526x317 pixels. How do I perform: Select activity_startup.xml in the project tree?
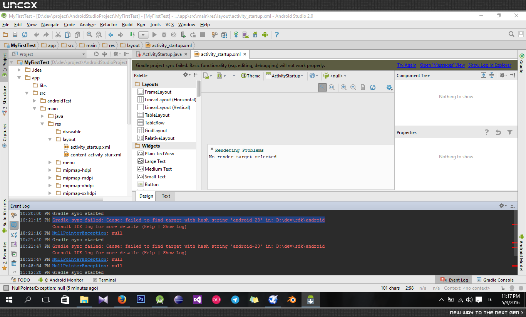tap(87, 147)
